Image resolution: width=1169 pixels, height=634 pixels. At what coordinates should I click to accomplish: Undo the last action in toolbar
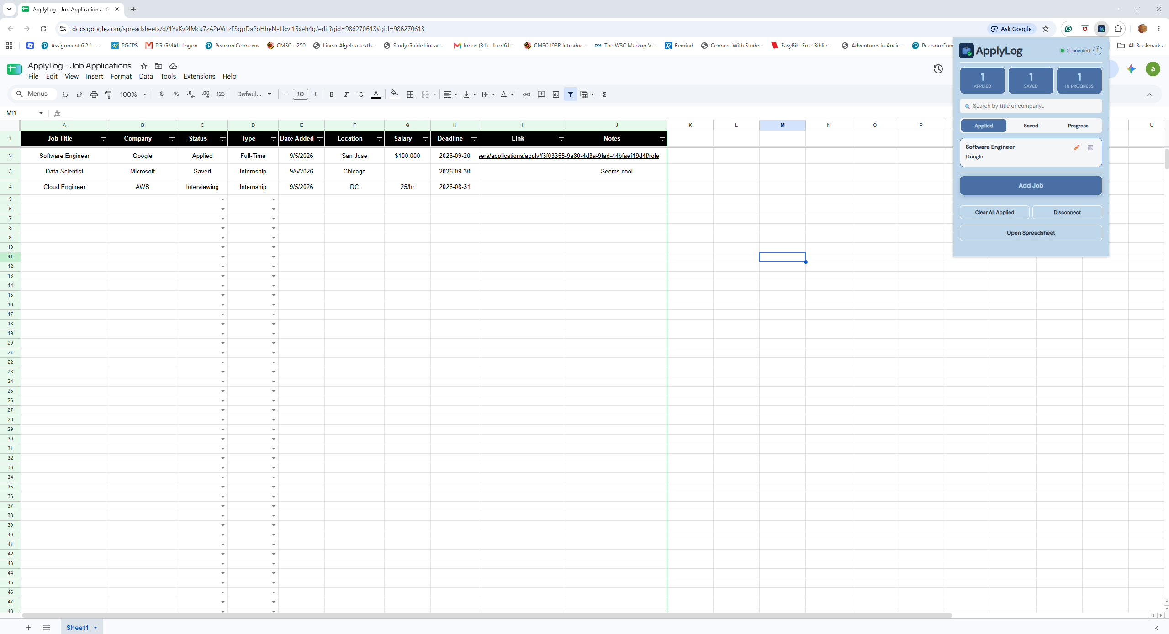[x=65, y=94]
